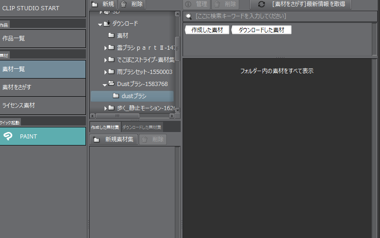The height and width of the screenshot is (238, 380).
Task: Expand 雨ブラシセット-1550003 folder
Action: [x=105, y=73]
